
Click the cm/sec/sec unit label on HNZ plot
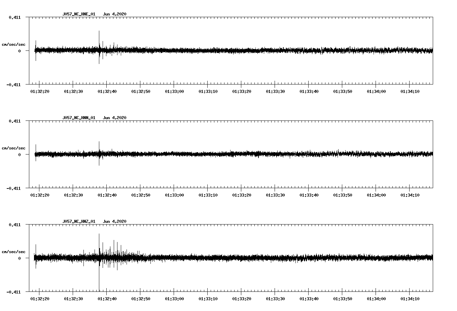[13, 252]
